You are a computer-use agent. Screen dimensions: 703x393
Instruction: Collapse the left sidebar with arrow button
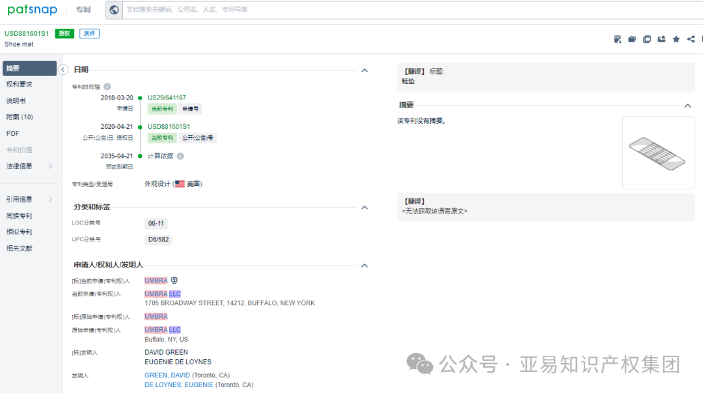click(62, 70)
